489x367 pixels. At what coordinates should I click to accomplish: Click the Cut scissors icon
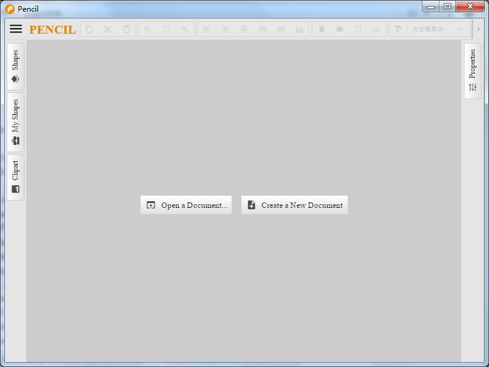[108, 29]
